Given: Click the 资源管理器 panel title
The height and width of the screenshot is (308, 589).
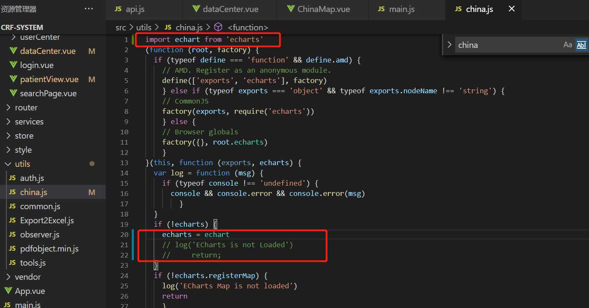Looking at the screenshot, I should coord(19,9).
